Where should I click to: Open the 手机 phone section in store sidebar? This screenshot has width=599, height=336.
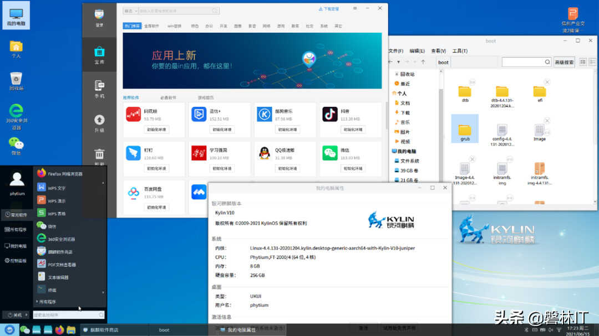click(99, 89)
